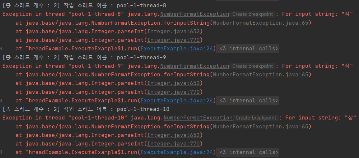The height and width of the screenshot is (158, 359).
Task: Open NumberFormatException link in pool-1-thread-9 exception line
Action: (194, 66)
